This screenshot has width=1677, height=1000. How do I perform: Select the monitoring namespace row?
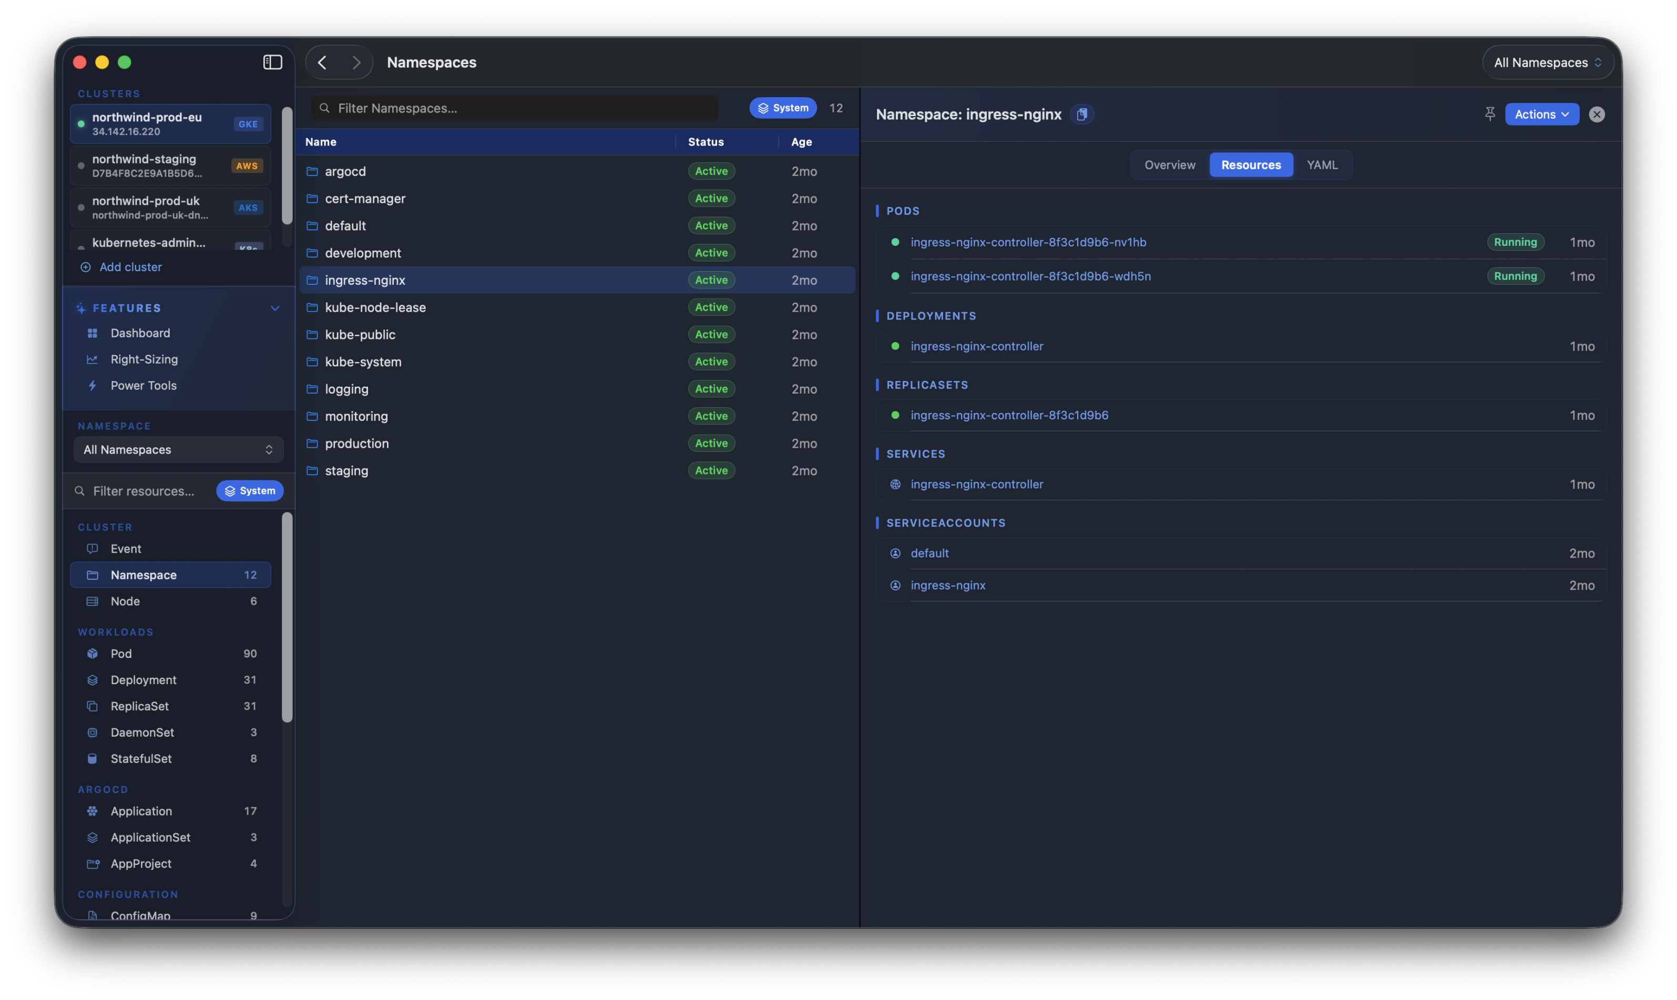tap(577, 416)
